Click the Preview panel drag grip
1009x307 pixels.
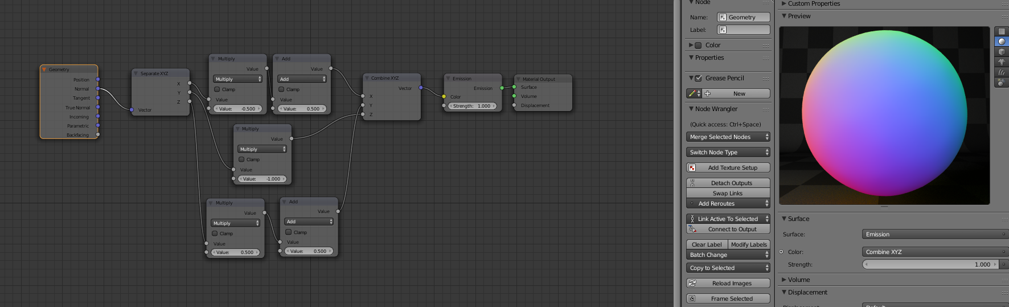1006,16
